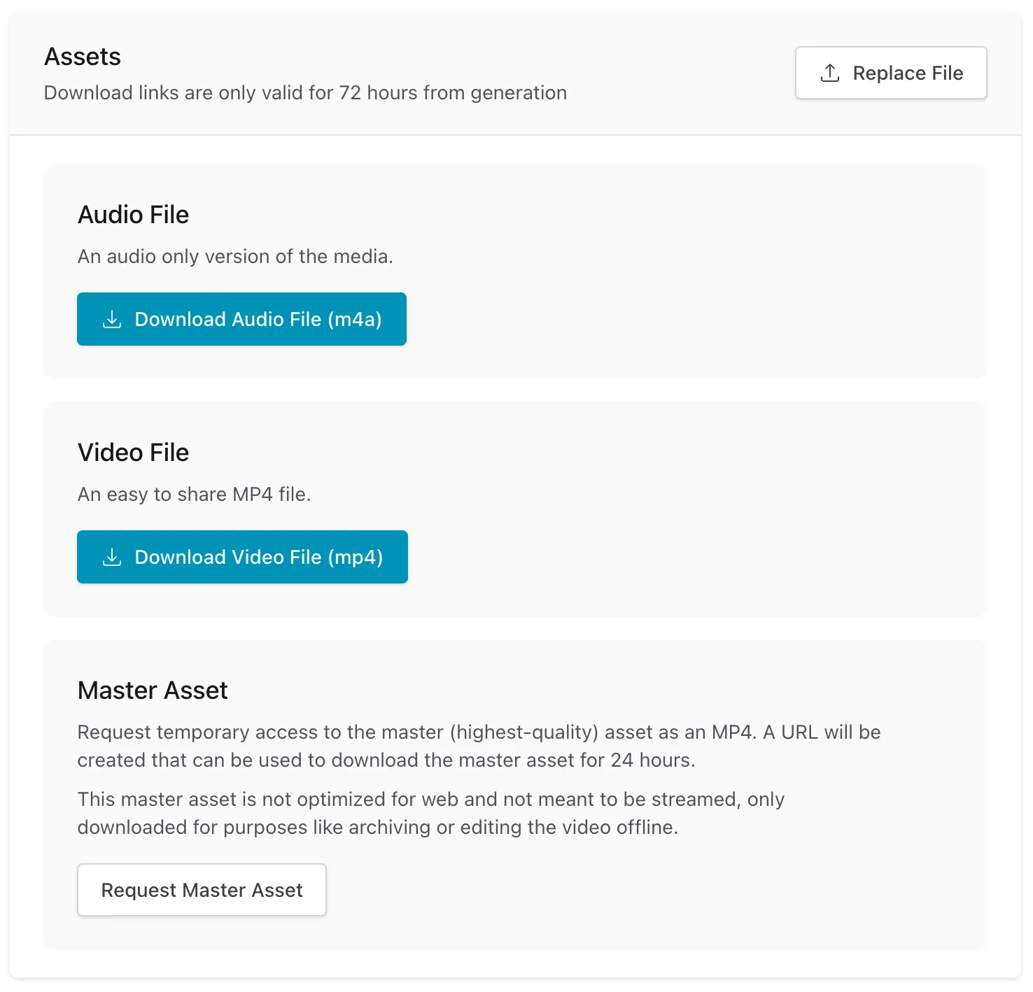The height and width of the screenshot is (992, 1033).
Task: Click the 'An audio only version' description
Action: coord(235,257)
